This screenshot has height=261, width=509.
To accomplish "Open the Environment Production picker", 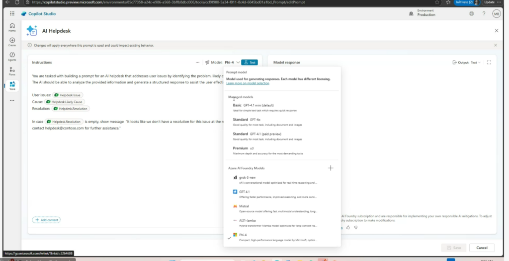I will tap(422, 13).
